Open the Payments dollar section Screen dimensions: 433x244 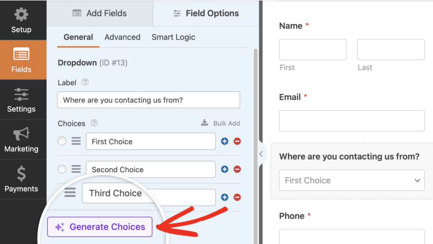[21, 179]
